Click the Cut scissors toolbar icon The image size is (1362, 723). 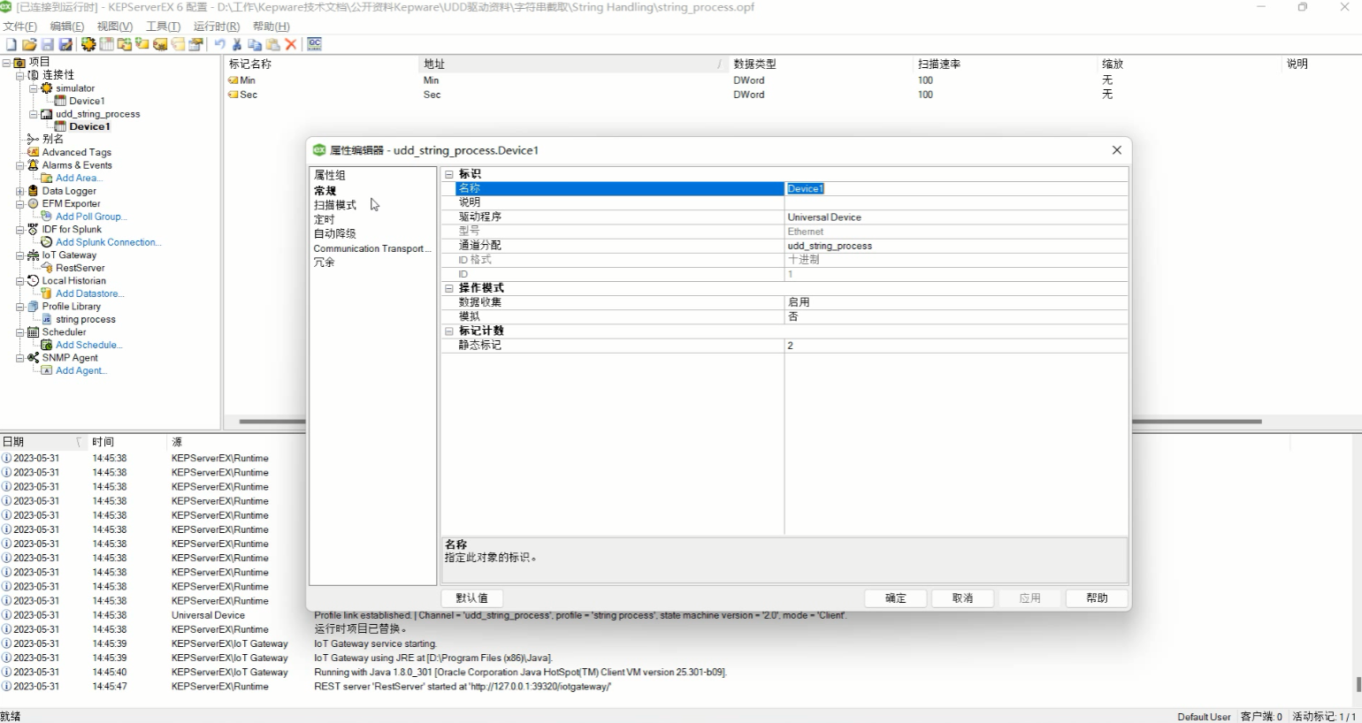237,44
